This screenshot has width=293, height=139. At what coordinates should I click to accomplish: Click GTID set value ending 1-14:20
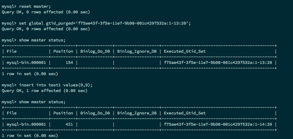[218, 124]
